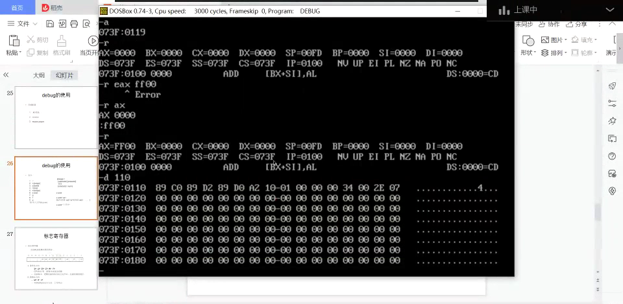Viewport: 623px width, 304px height.
Task: Click the Save icon in WPS toolbar
Action: click(x=50, y=24)
